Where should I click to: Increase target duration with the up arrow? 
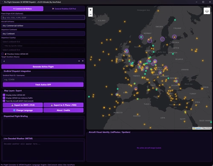[79, 61]
